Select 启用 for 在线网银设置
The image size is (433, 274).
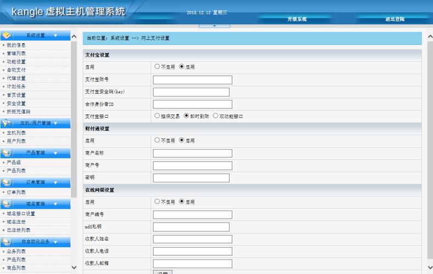182,202
